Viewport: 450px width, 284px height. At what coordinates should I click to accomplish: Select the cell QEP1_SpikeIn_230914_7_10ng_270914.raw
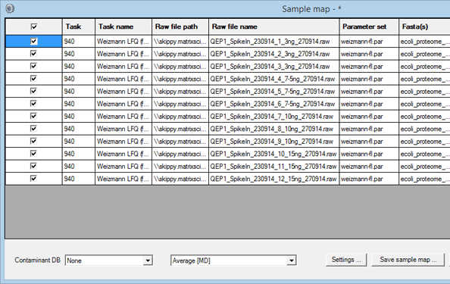tap(273, 116)
